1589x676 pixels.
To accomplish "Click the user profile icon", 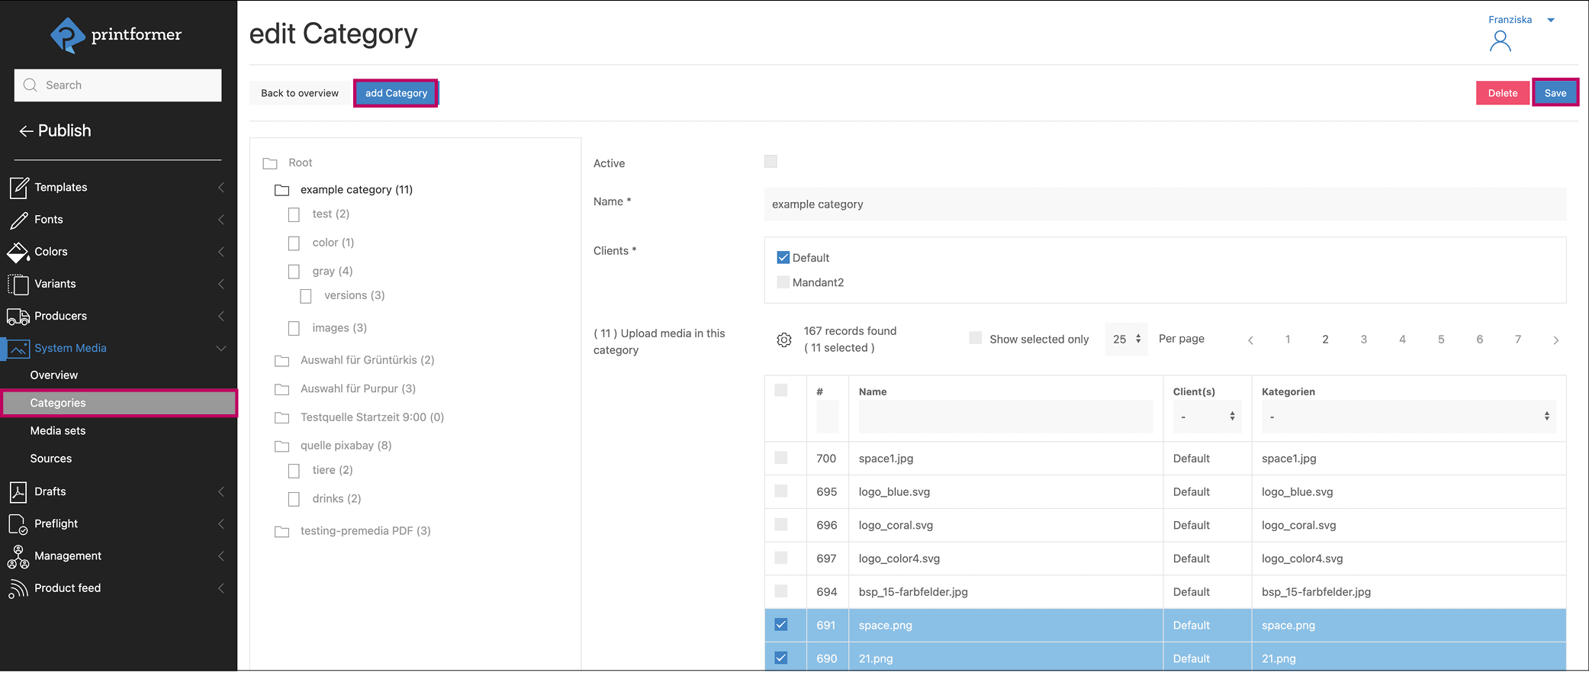I will (1499, 41).
